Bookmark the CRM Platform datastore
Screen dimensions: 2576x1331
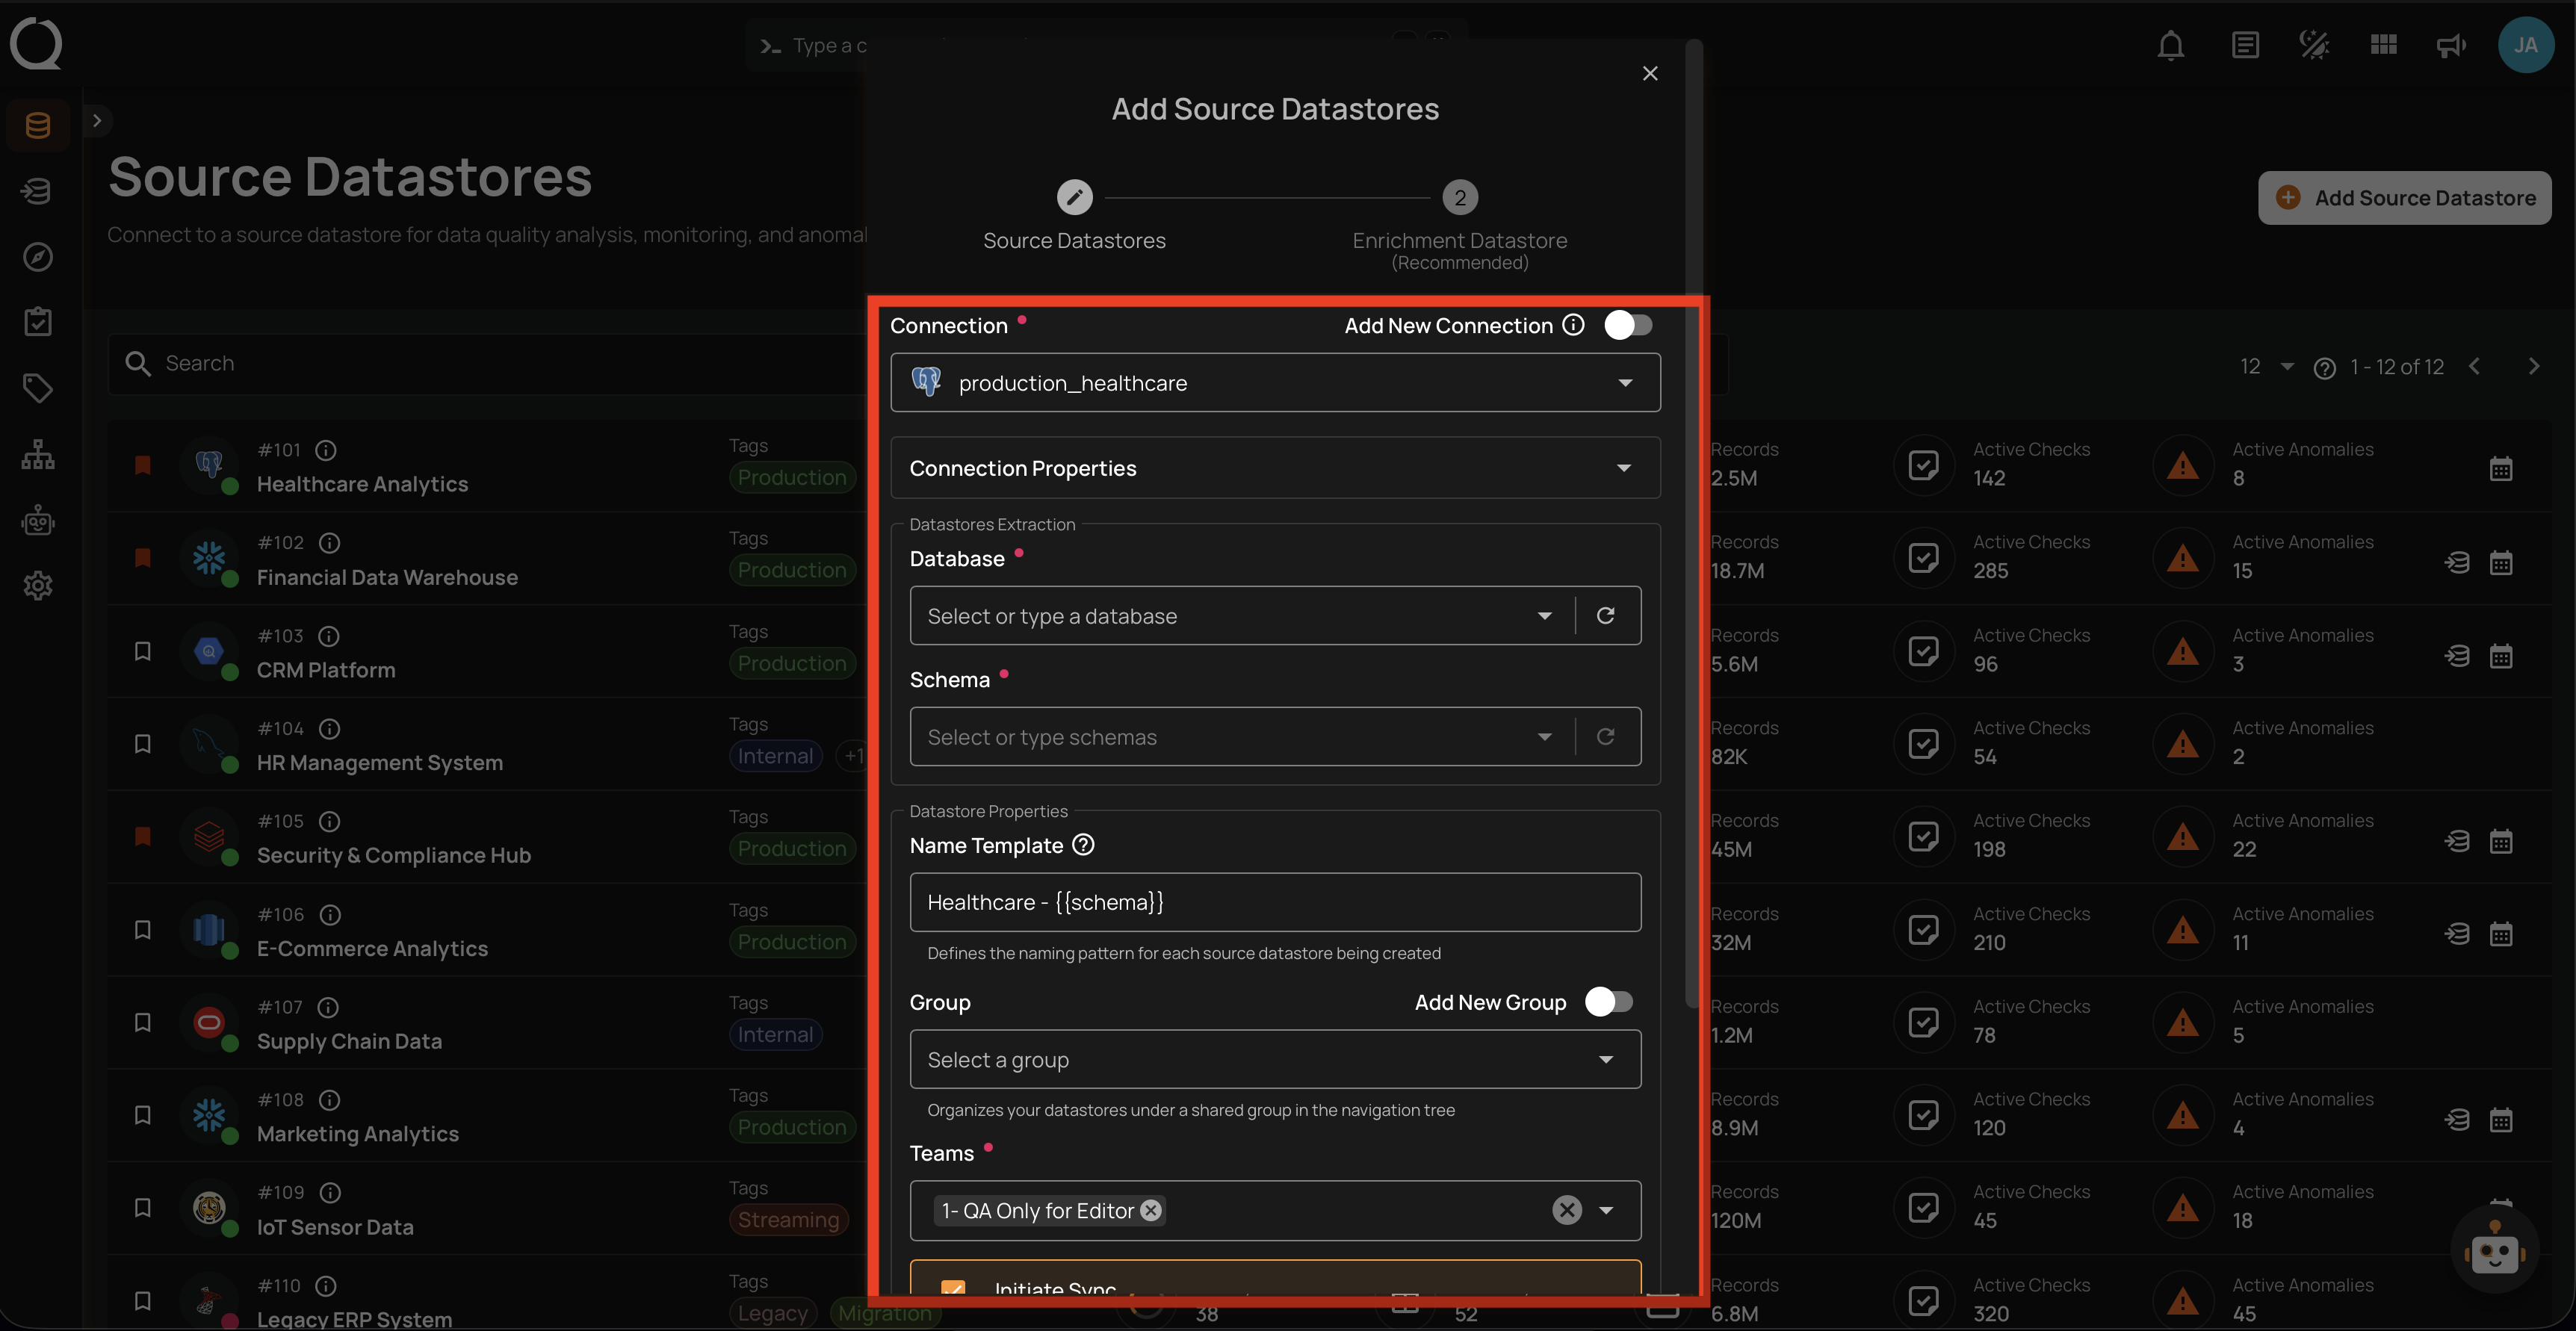pyautogui.click(x=143, y=651)
